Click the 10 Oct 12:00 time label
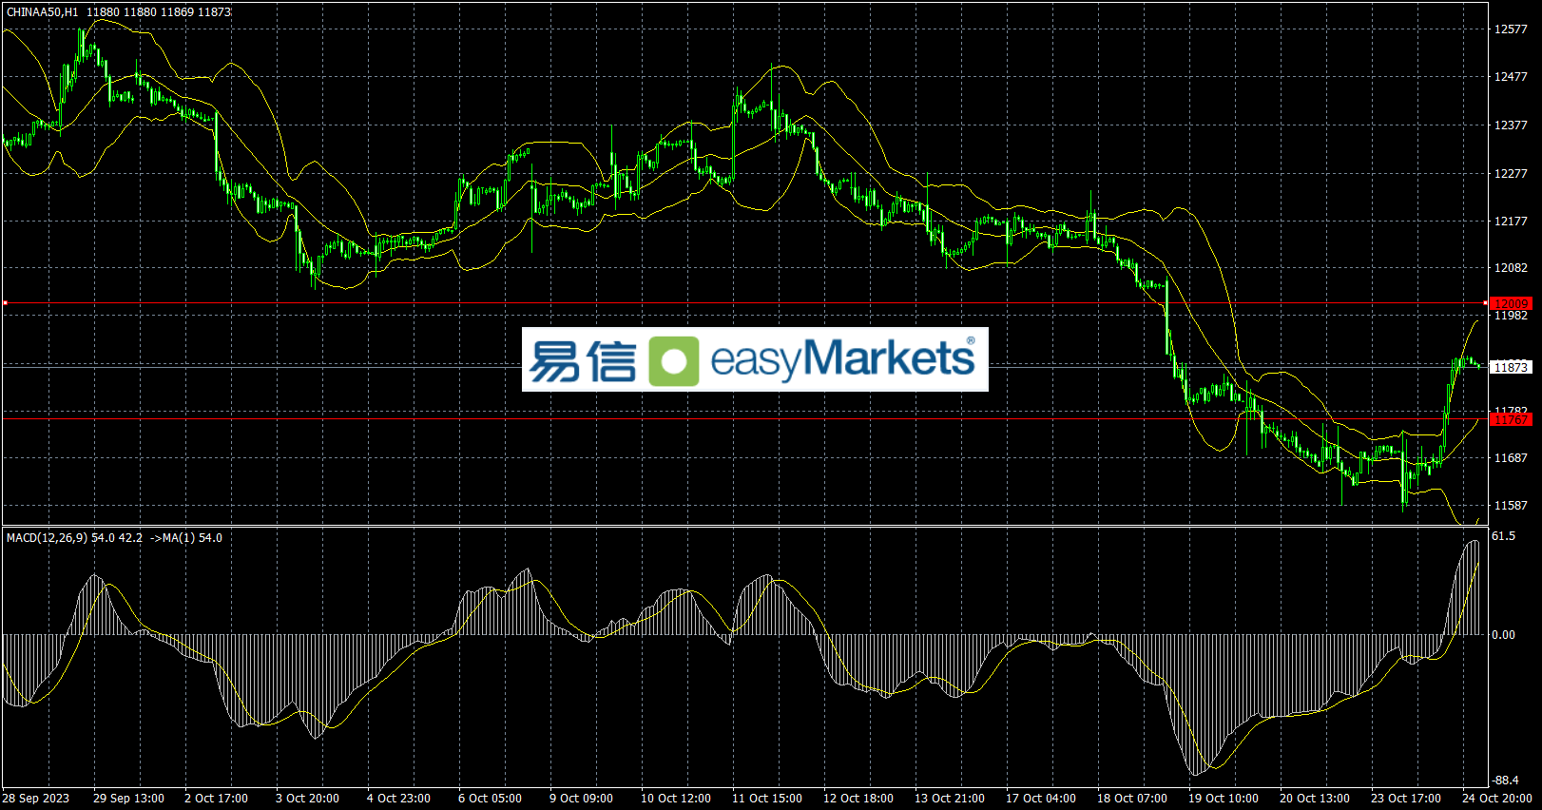Image resolution: width=1542 pixels, height=810 pixels. coord(676,799)
